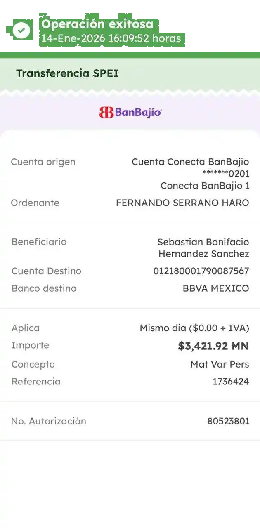Click the BanBajío logo
The image size is (260, 528).
[130, 112]
